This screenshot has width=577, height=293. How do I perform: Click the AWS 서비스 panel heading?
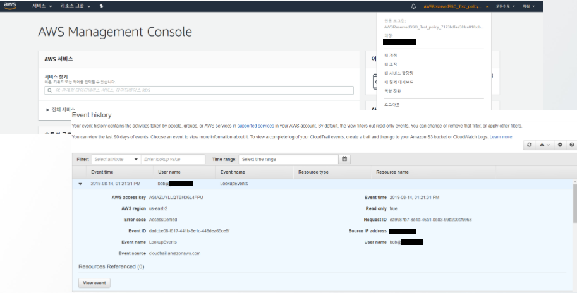[x=59, y=59]
